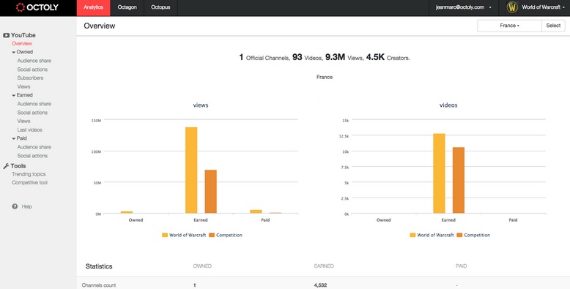Image resolution: width=570 pixels, height=289 pixels.
Task: Toggle World of Warcraft legend in views chart
Action: point(184,236)
